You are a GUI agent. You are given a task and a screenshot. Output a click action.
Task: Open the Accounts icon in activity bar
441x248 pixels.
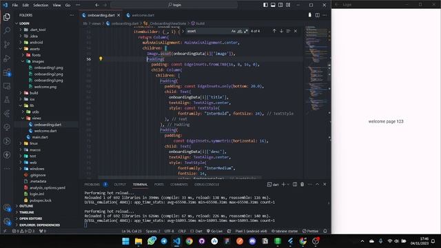pyautogui.click(x=7, y=208)
